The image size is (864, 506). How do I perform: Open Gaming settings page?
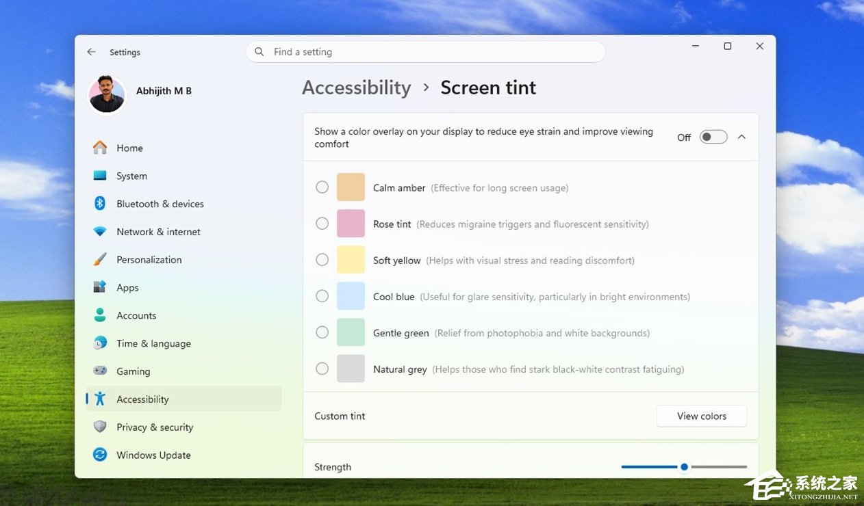[183, 371]
